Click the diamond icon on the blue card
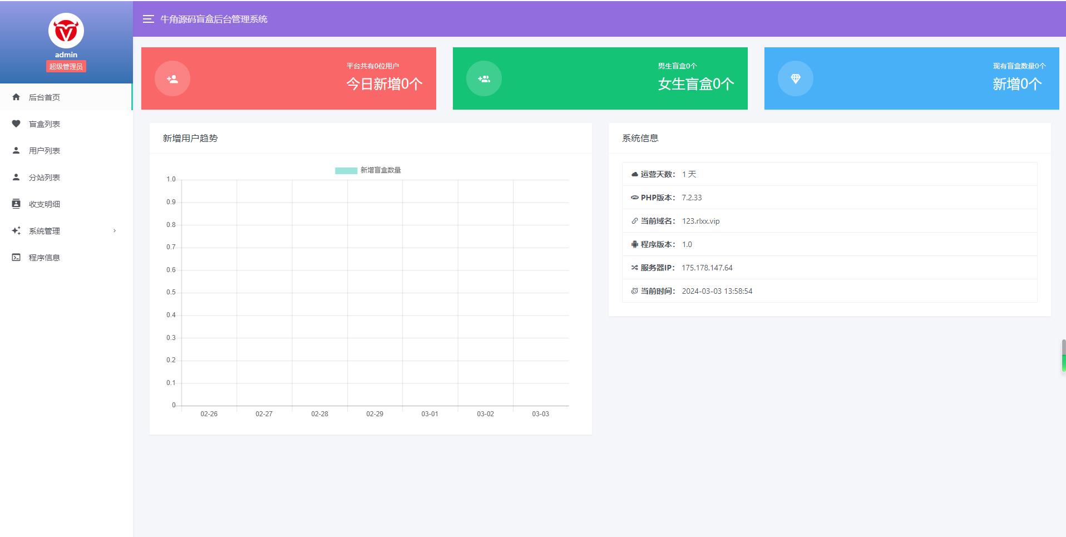 tap(796, 78)
